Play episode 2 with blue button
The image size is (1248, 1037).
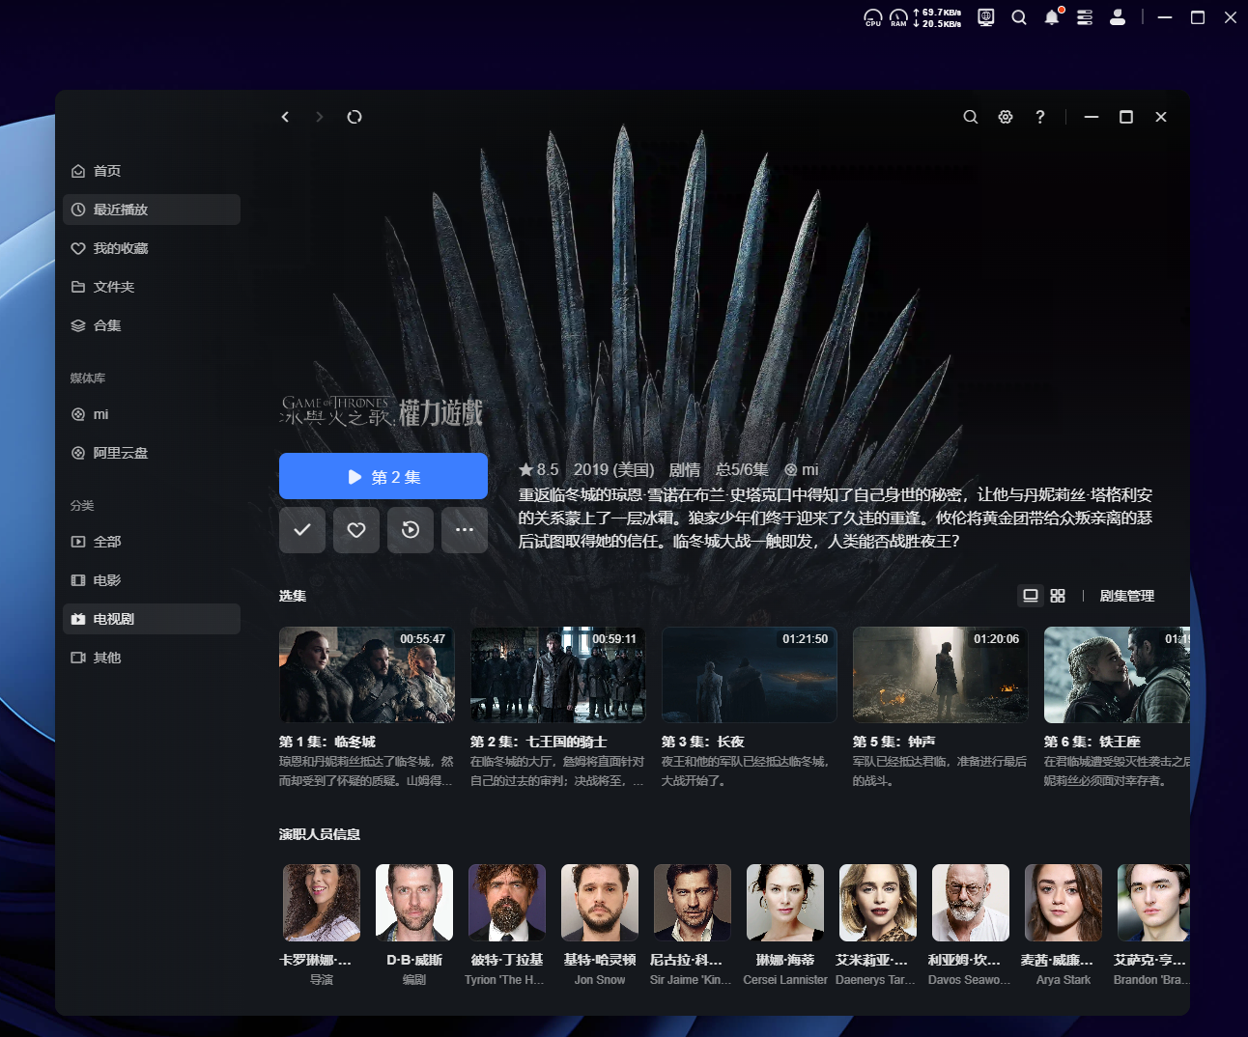(x=383, y=476)
